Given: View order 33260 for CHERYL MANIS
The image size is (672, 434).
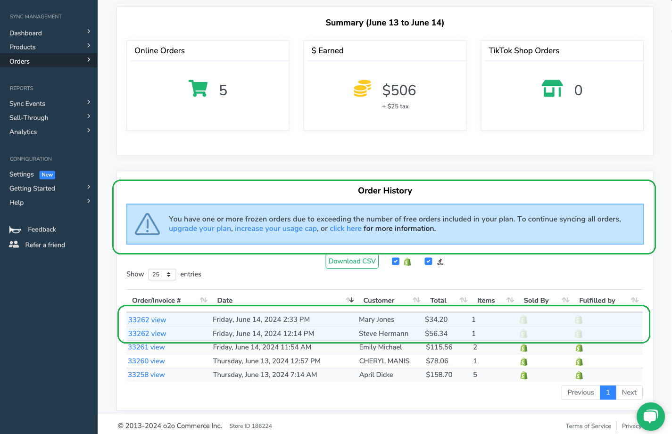Looking at the screenshot, I should 146,361.
